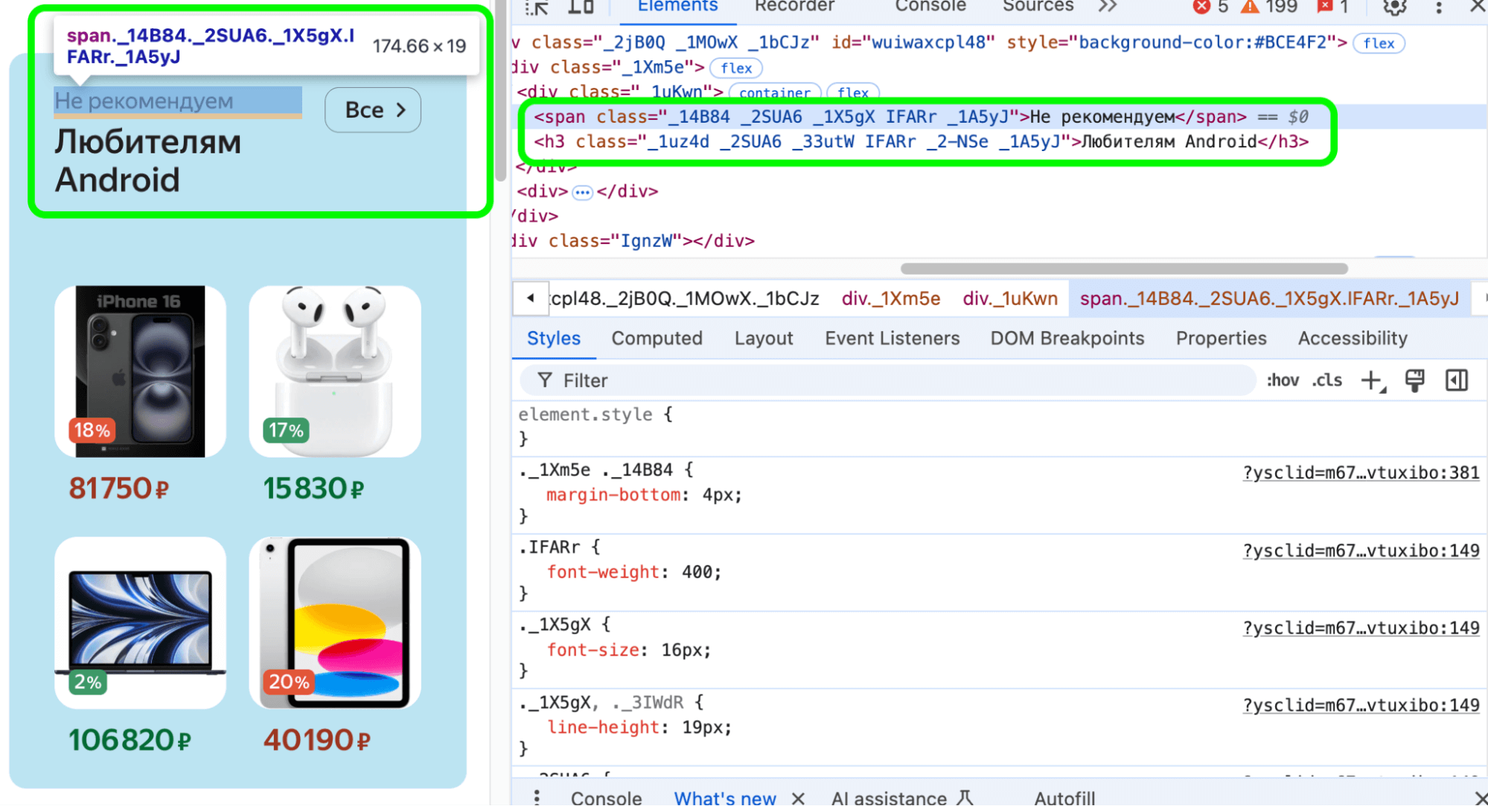The width and height of the screenshot is (1488, 806).
Task: Click the flex badge on _1Xm5e div
Action: (736, 68)
